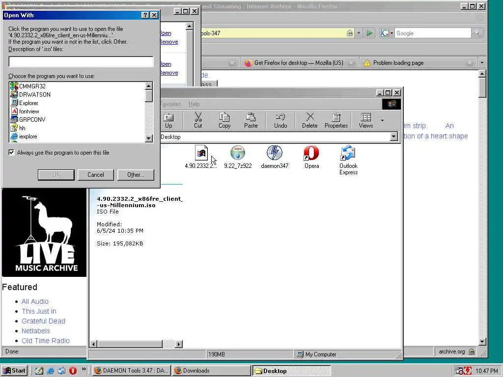Open the Netlabels link
Viewport: 503px width, 377px height.
coord(35,331)
